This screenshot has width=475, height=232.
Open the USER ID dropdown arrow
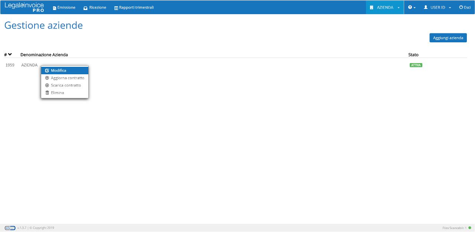click(450, 8)
